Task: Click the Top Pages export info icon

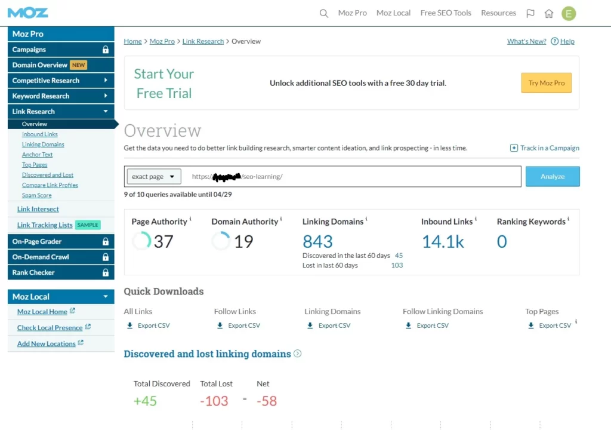Action: 576,322
